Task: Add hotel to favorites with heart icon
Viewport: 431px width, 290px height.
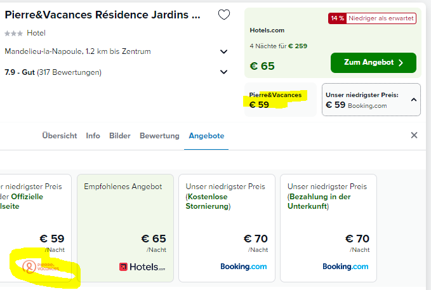Action: pyautogui.click(x=223, y=15)
